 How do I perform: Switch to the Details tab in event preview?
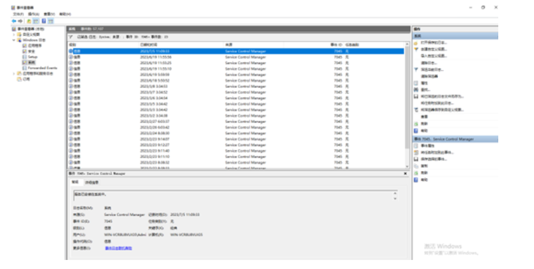point(92,182)
